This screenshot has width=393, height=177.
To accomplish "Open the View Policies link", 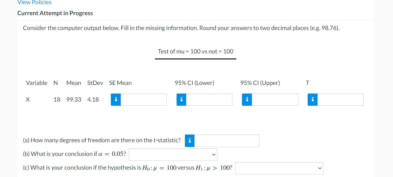I will tap(34, 2).
